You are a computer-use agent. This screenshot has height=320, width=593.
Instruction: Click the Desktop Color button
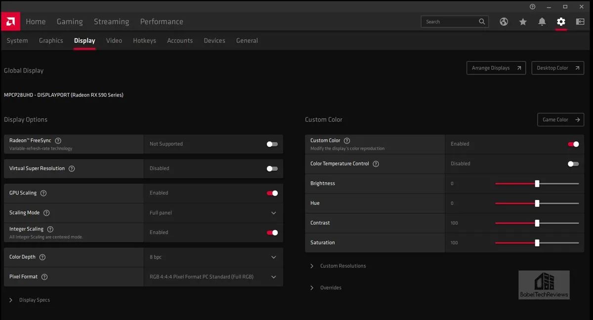[x=557, y=68]
